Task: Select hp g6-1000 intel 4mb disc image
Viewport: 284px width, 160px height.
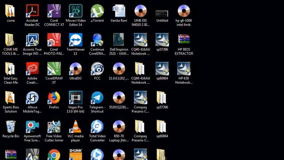Action: tap(184, 11)
